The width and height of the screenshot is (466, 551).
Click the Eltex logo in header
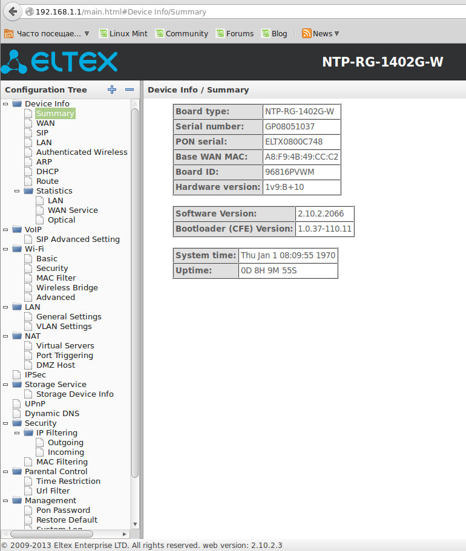[59, 62]
